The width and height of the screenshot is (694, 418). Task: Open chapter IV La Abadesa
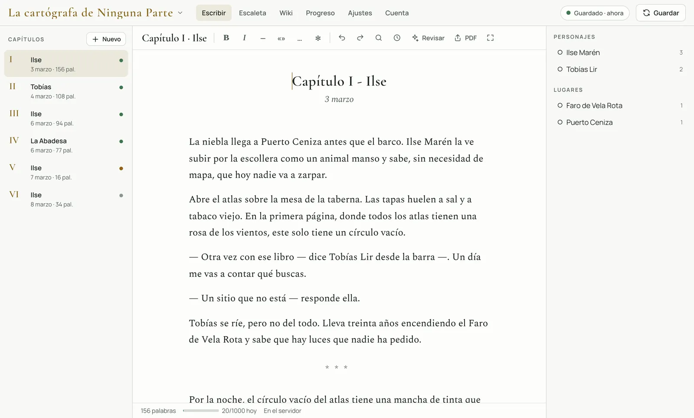tap(66, 145)
